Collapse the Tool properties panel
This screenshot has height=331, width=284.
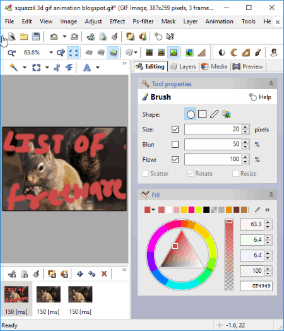271,83
